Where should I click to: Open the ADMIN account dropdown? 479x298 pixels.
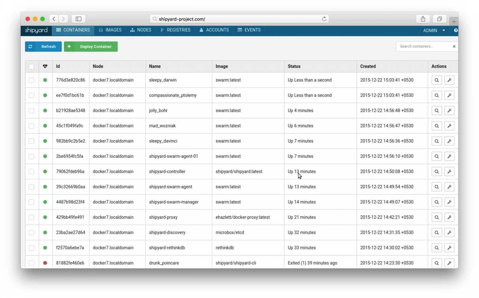pyautogui.click(x=434, y=30)
